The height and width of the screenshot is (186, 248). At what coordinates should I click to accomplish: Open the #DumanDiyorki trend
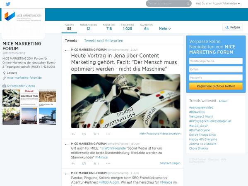[200, 130]
